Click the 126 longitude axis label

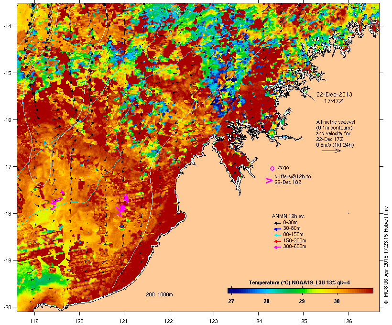tap(348, 321)
